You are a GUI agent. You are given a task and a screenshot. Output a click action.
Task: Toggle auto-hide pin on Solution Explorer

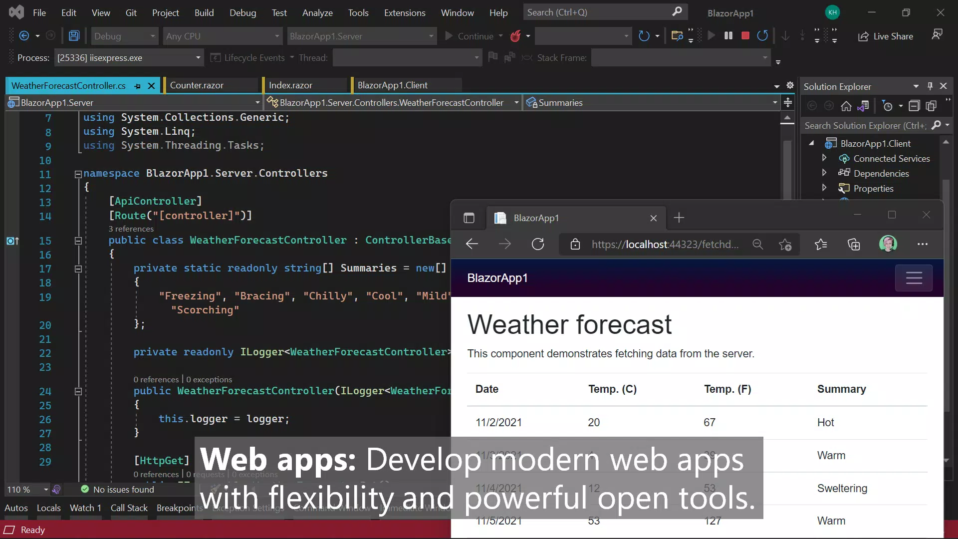pyautogui.click(x=930, y=86)
